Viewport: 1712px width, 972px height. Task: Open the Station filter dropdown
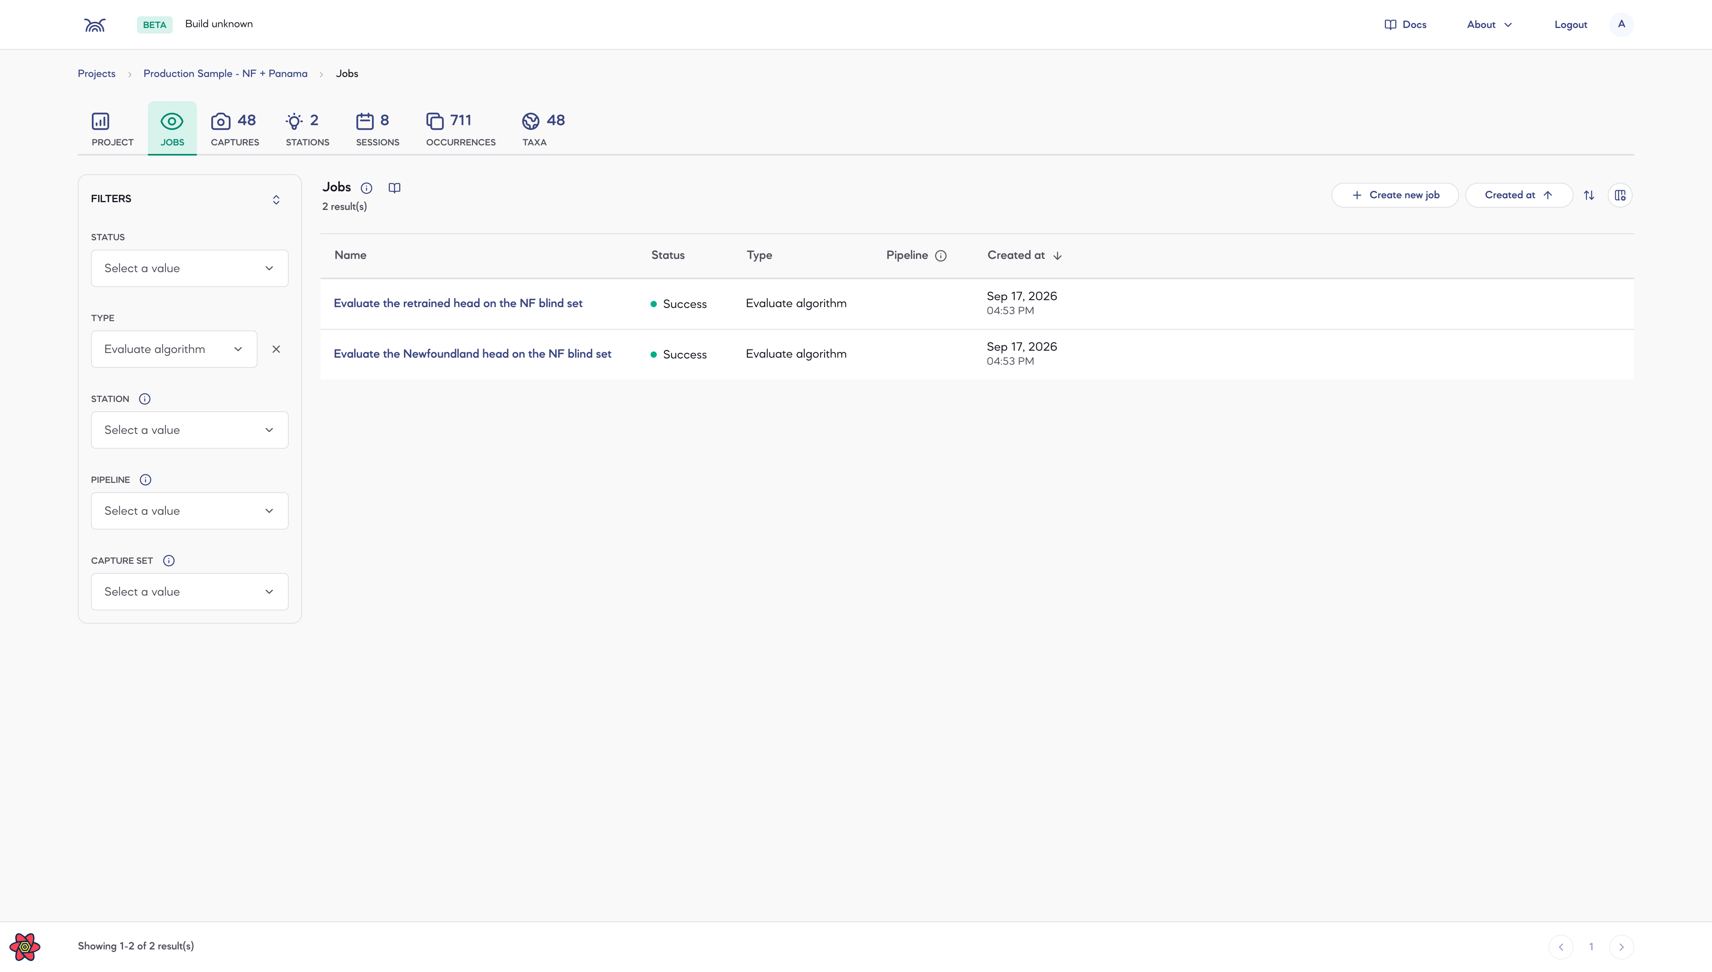(190, 430)
